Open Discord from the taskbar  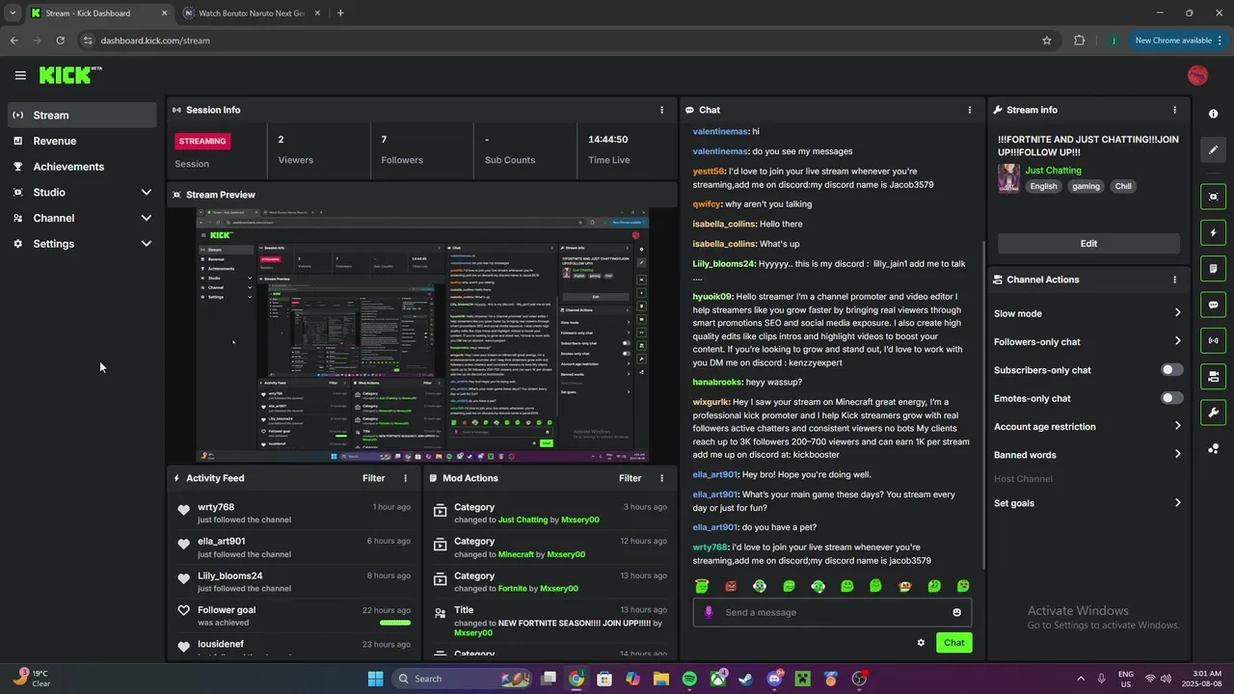[x=774, y=679]
